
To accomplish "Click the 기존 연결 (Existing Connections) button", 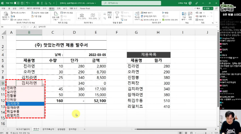I will [36, 16].
